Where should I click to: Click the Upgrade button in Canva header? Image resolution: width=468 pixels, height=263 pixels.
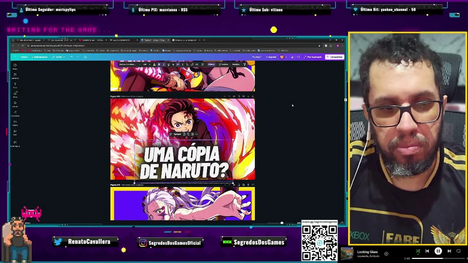pyautogui.click(x=271, y=57)
